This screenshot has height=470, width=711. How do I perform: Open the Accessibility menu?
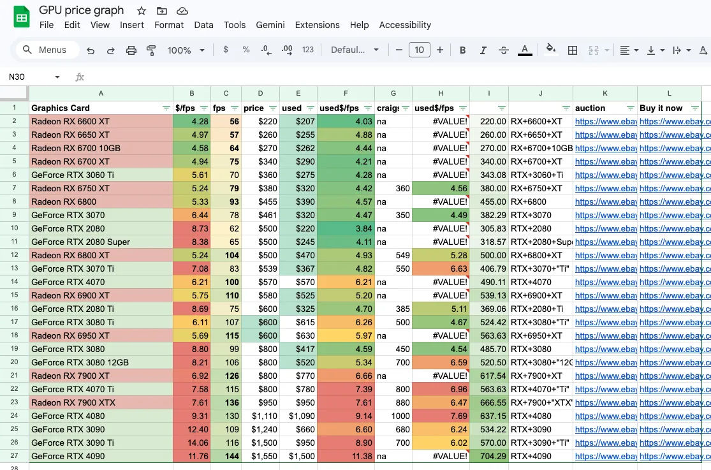point(405,25)
